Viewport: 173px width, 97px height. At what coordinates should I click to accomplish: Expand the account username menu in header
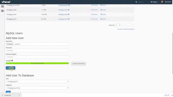click(155, 2)
